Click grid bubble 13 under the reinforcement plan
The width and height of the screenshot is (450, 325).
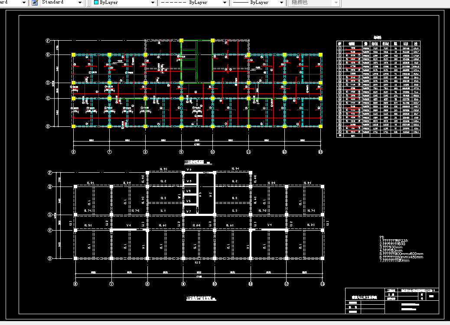tap(320, 152)
